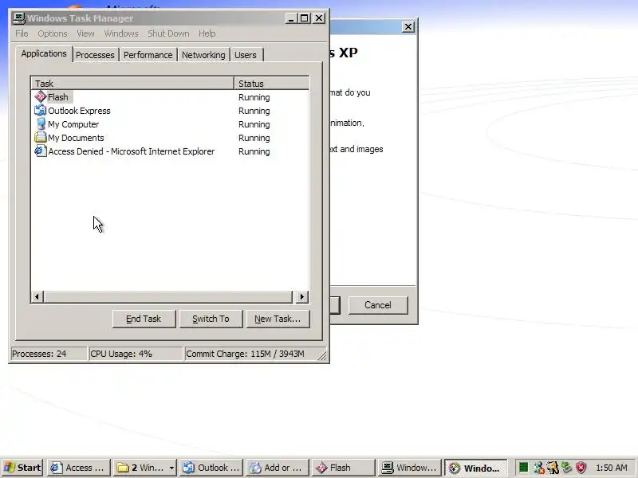Click the horizontal scrollbar right arrow
The height and width of the screenshot is (478, 638).
301,296
